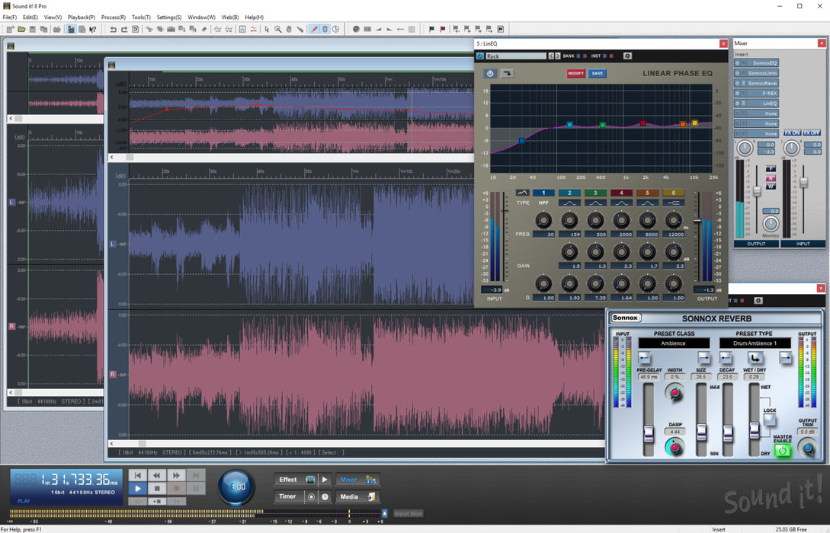Screen dimensions: 830x533
Task: Select the arrow Selection tool in the toolbar
Action: click(x=268, y=29)
